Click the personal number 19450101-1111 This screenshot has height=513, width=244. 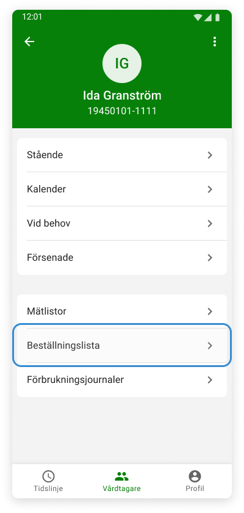[122, 111]
